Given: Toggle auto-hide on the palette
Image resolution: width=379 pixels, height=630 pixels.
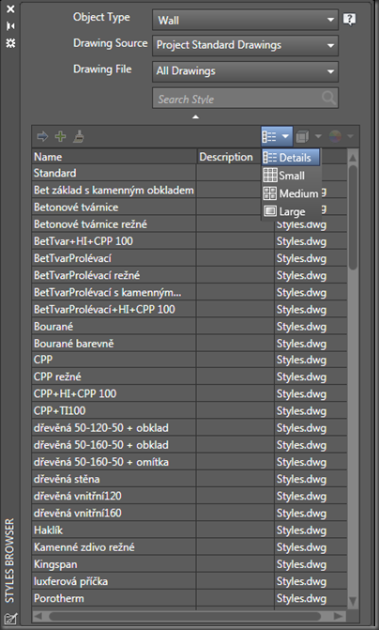Looking at the screenshot, I should 10,26.
